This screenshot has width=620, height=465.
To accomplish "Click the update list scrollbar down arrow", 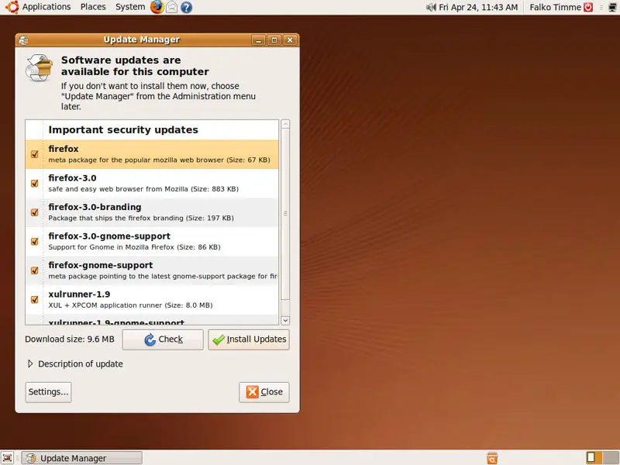I will point(285,320).
